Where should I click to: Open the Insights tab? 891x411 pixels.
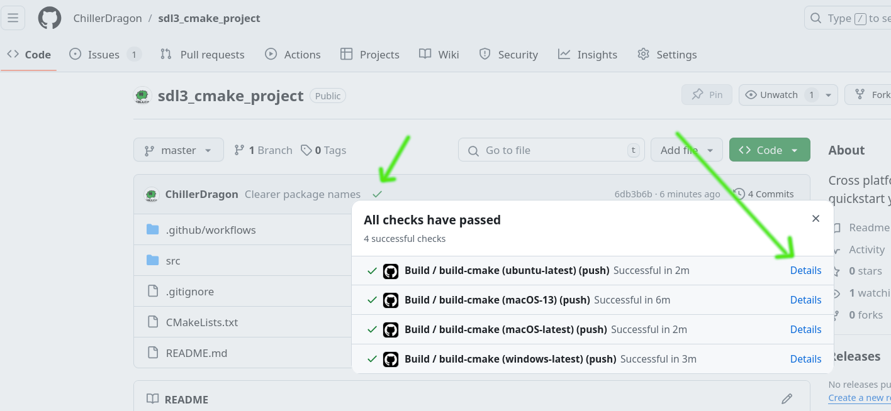(588, 55)
